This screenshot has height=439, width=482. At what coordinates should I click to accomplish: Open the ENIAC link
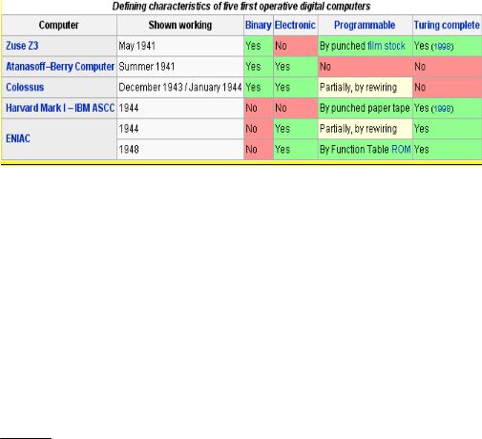[x=18, y=138]
